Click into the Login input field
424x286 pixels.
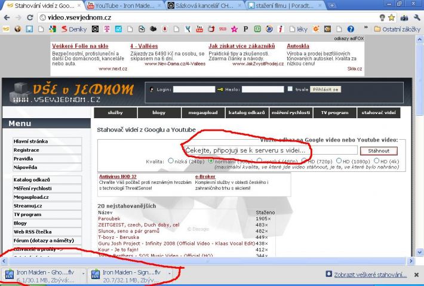pos(194,89)
